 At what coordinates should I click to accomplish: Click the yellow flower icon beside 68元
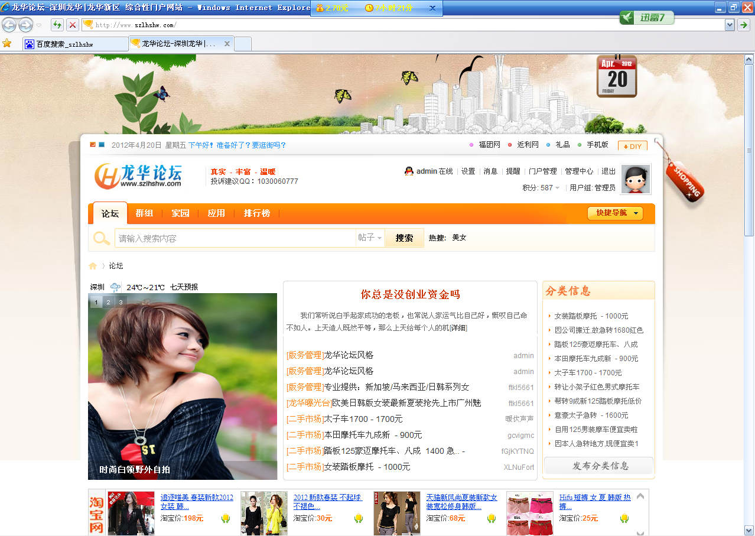click(x=492, y=518)
